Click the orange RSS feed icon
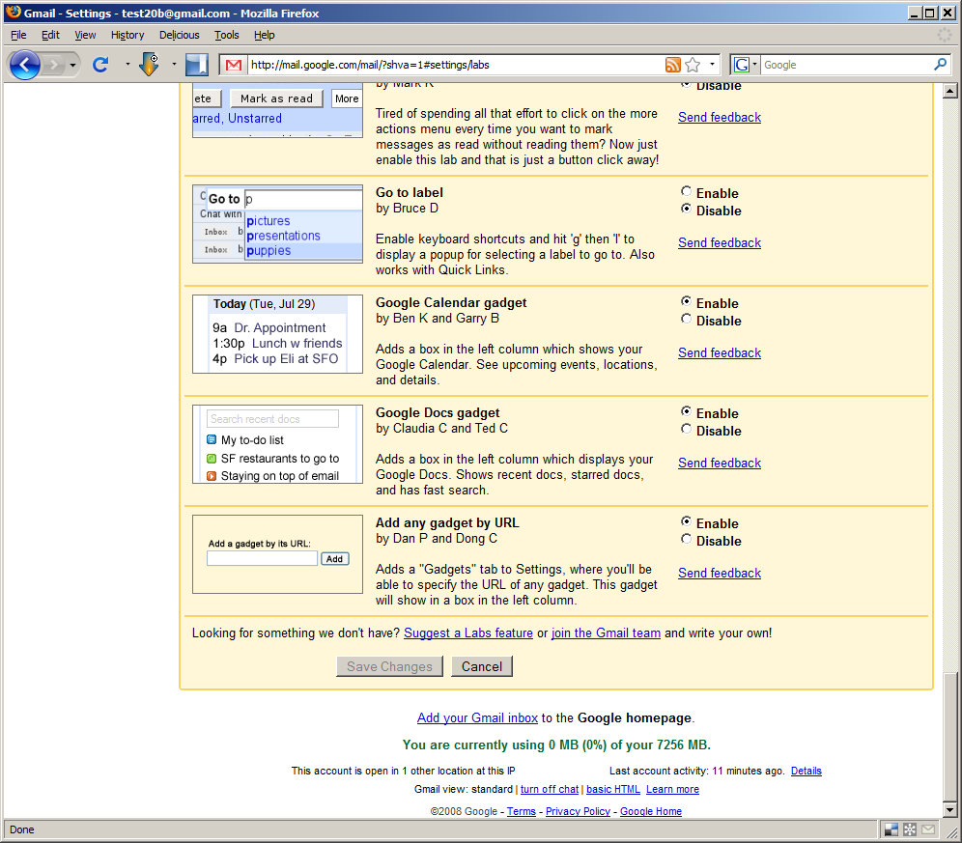The width and height of the screenshot is (962, 843). [x=673, y=65]
